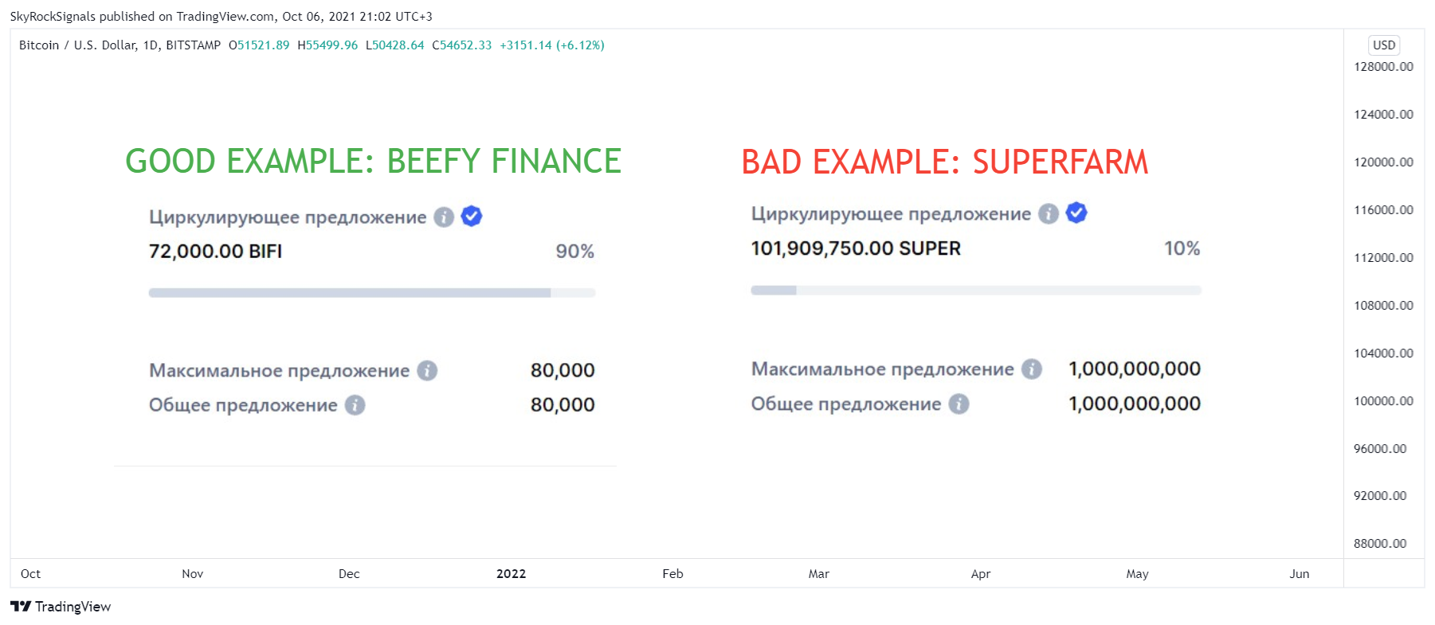1435x625 pixels.
Task: Click info icon beside SUPER circulating supply
Action: pos(1049,214)
